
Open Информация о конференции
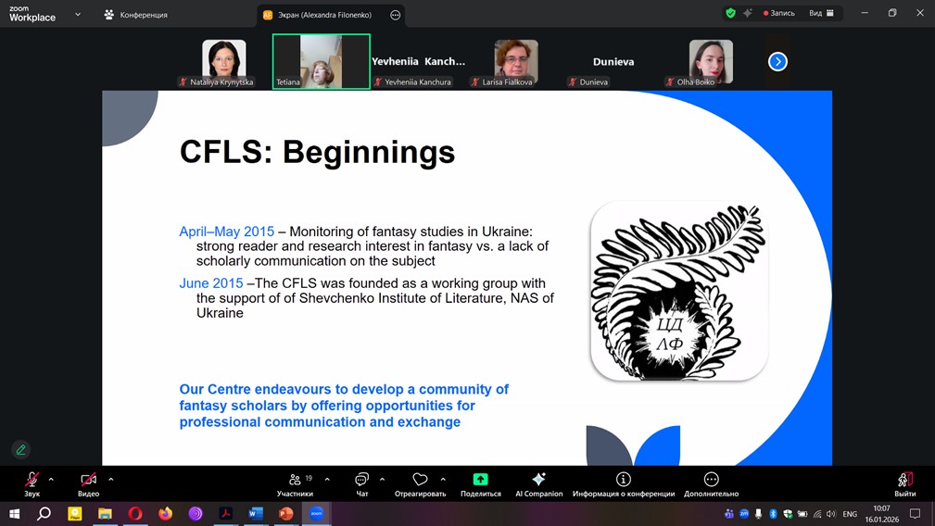623,483
